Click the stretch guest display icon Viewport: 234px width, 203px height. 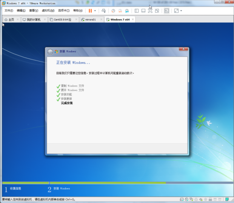176,11
